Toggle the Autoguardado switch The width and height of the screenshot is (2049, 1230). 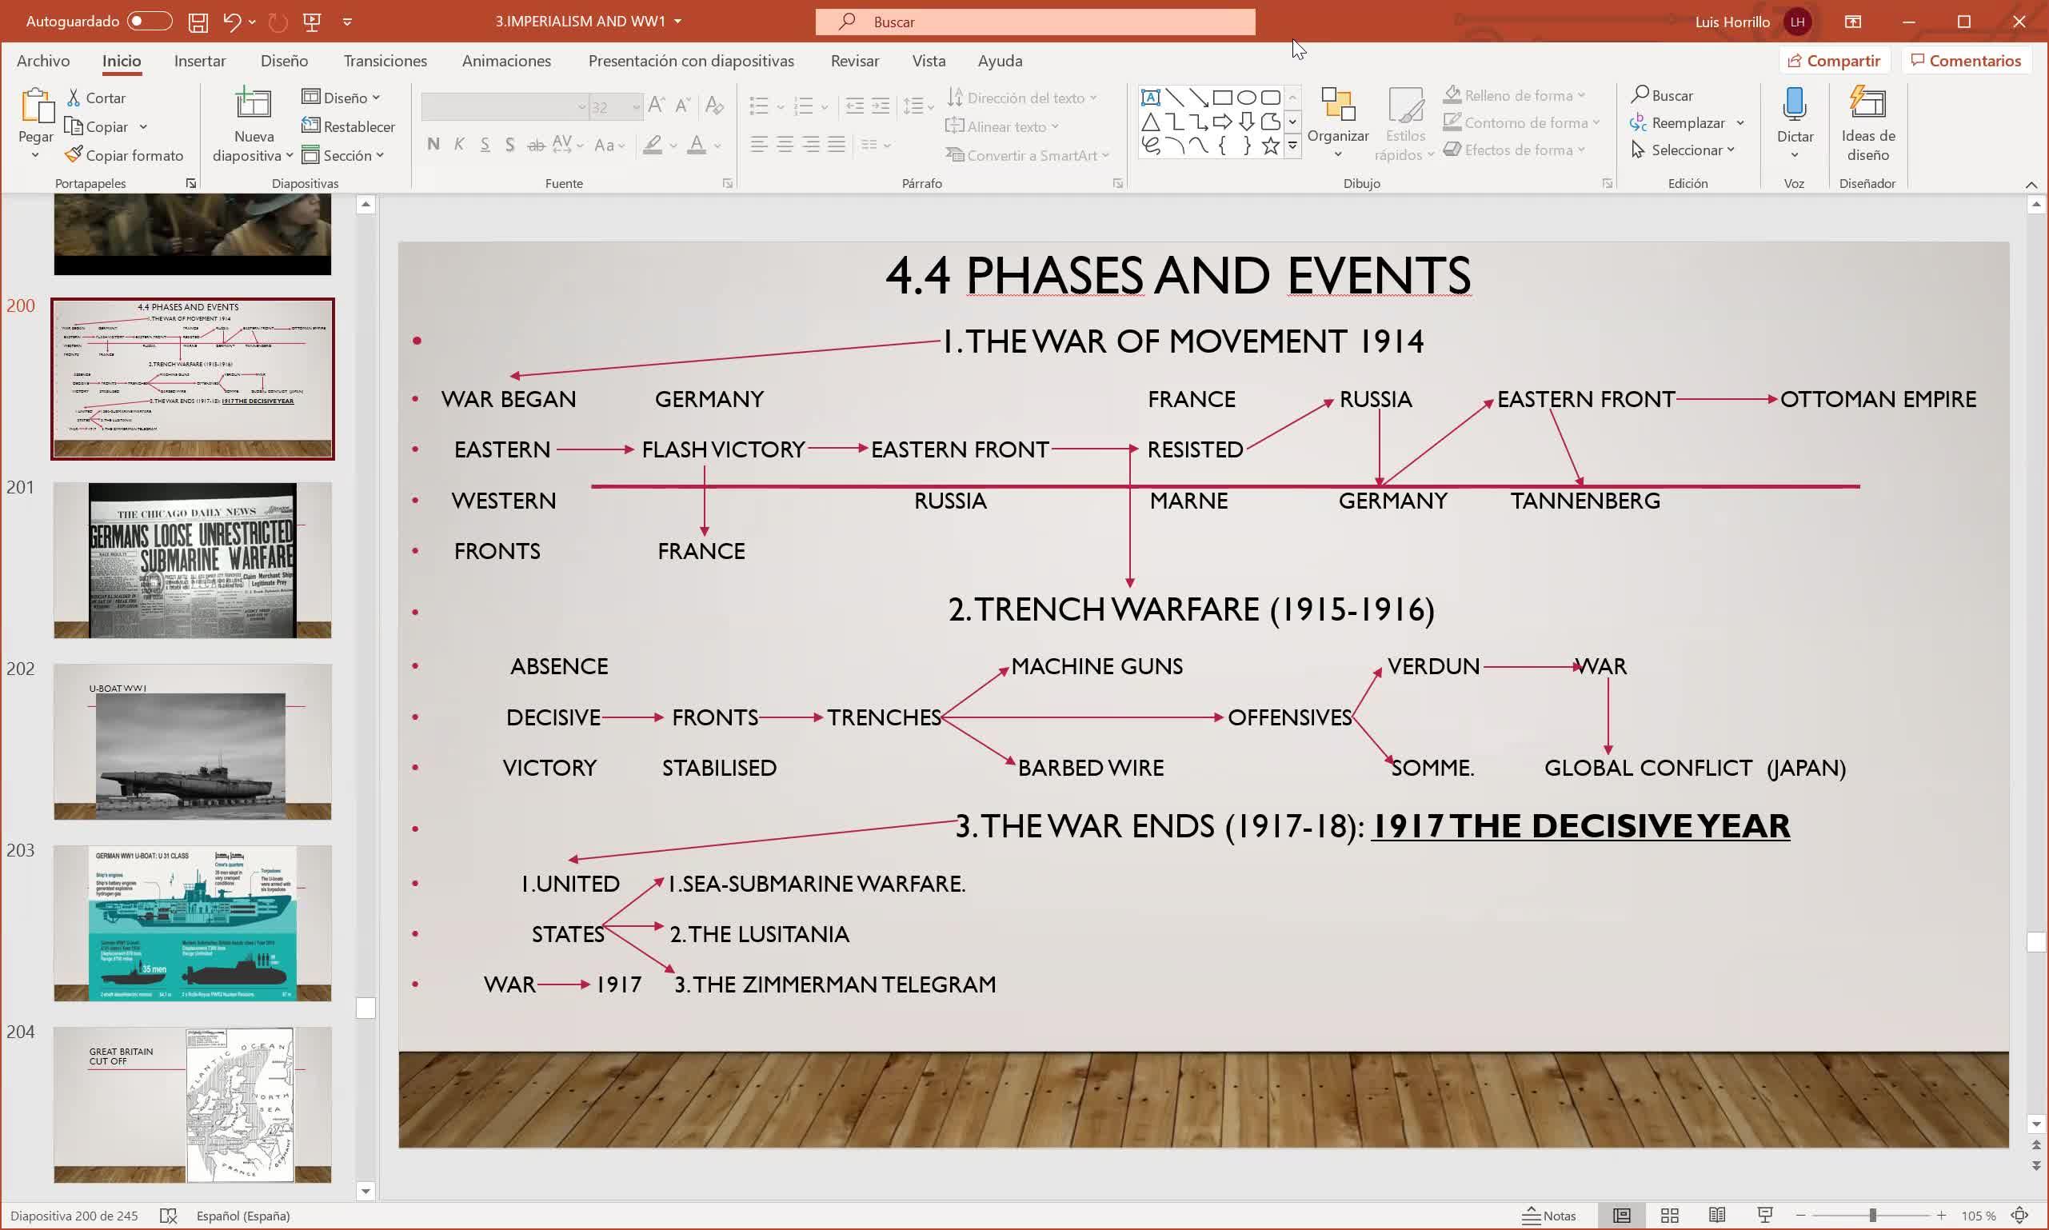click(x=150, y=22)
